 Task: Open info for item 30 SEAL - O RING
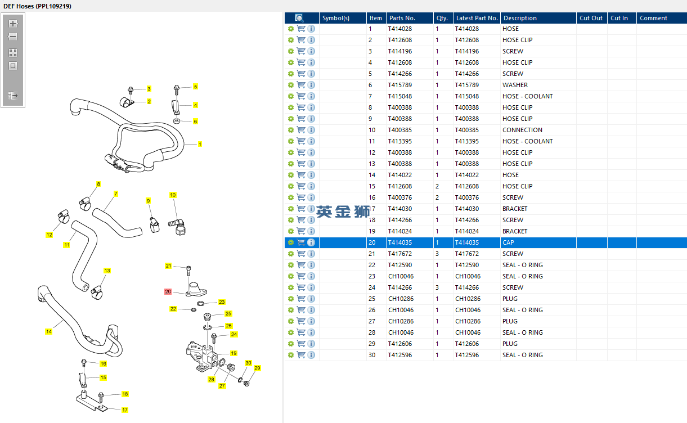click(311, 355)
